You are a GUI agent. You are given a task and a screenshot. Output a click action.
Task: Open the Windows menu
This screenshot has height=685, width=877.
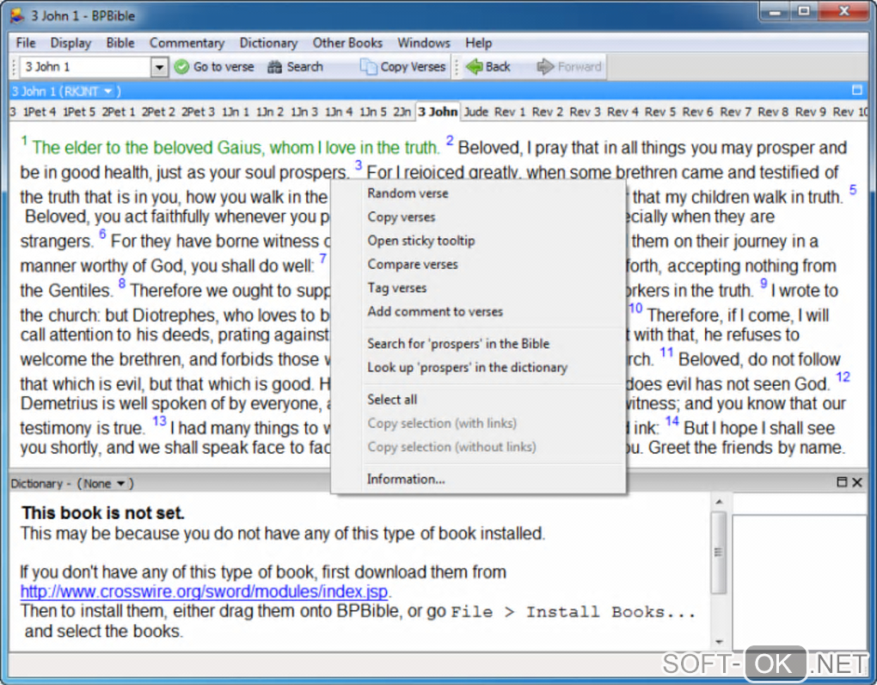point(423,43)
